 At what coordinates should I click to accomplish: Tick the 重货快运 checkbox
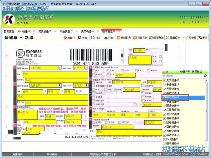pyautogui.click(x=148, y=71)
